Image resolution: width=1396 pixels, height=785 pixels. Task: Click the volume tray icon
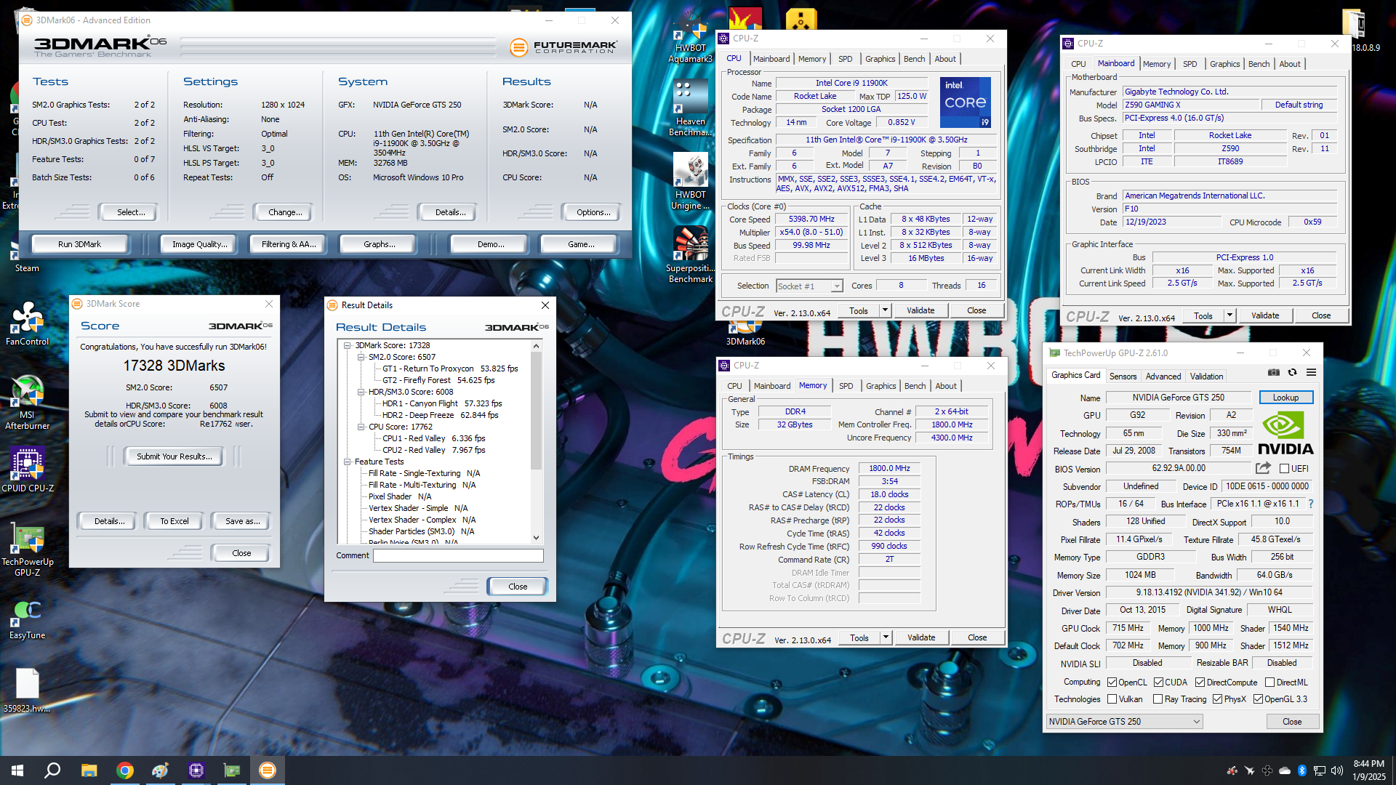pyautogui.click(x=1336, y=770)
